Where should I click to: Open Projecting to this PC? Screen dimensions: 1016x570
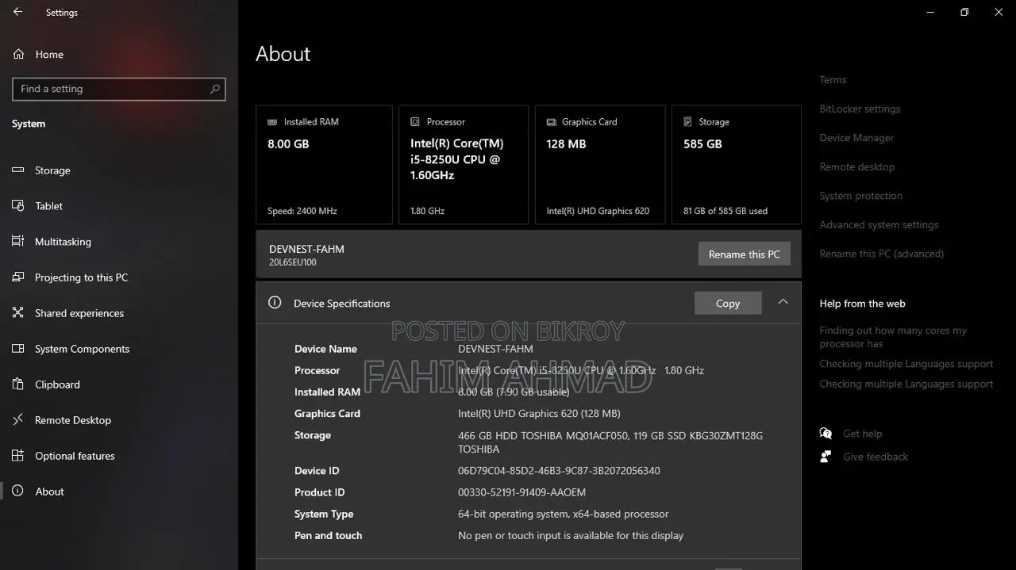coord(81,277)
